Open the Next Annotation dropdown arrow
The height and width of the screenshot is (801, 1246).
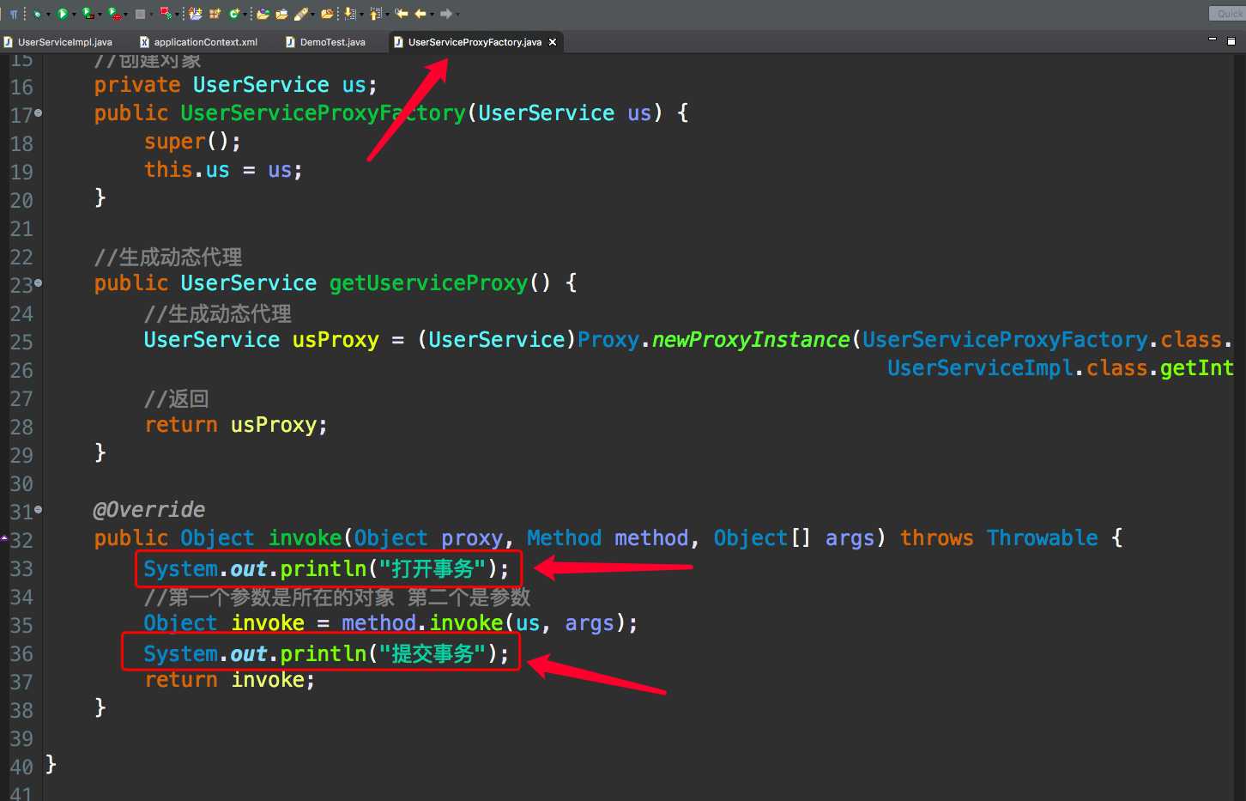tap(361, 15)
